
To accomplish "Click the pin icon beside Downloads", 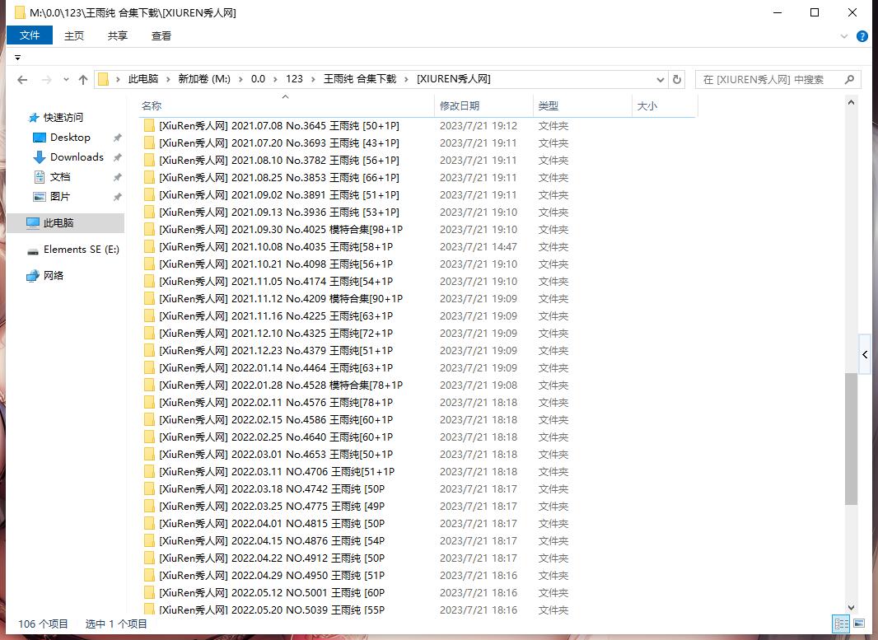I will [118, 157].
